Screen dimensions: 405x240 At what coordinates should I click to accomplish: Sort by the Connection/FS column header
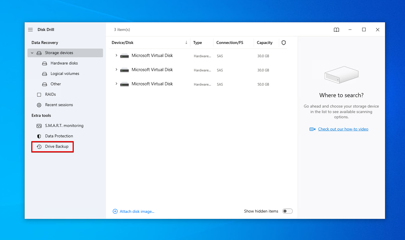230,43
